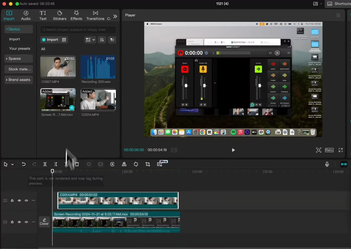Click the playhead handle on the timeline ruler

52,171
